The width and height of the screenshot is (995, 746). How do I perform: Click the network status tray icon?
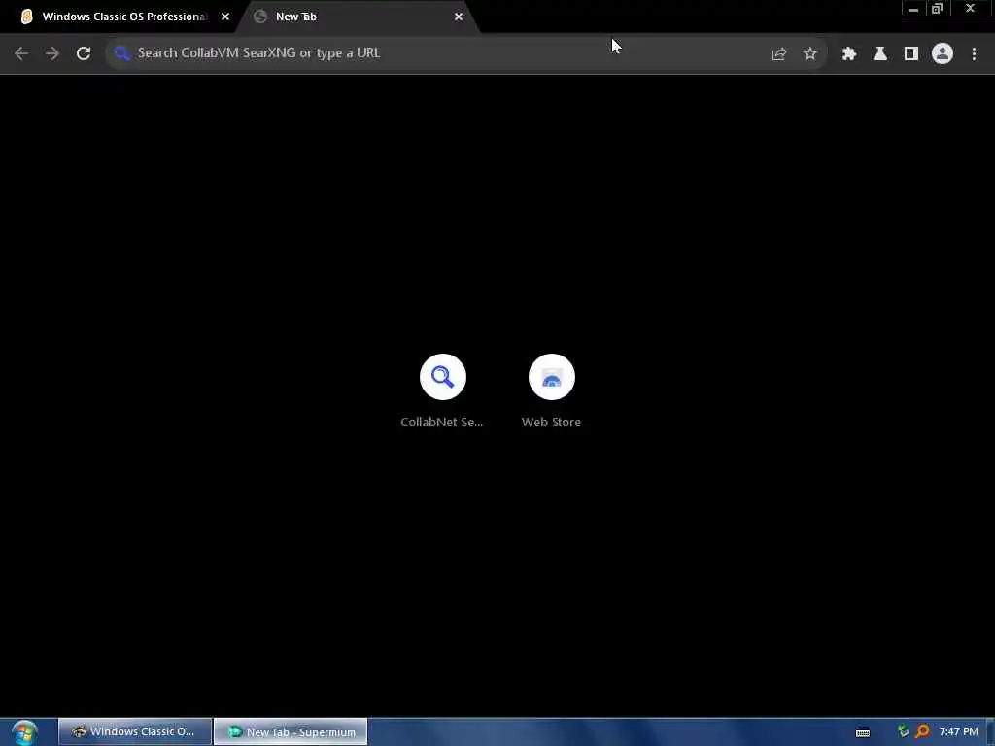[903, 731]
